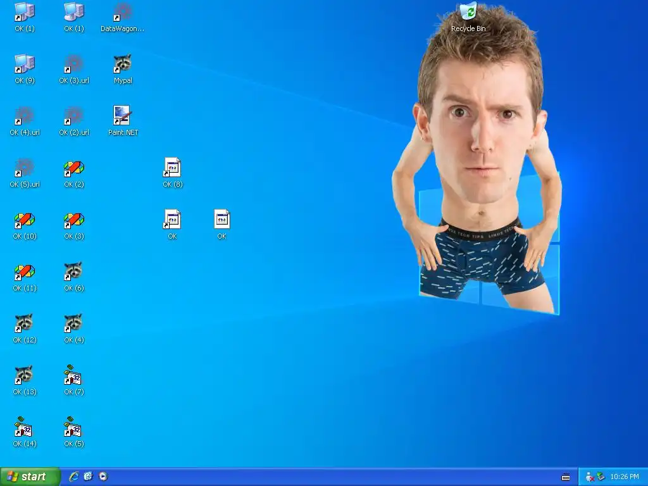Select the Mypal raccoon shortcut

point(123,69)
